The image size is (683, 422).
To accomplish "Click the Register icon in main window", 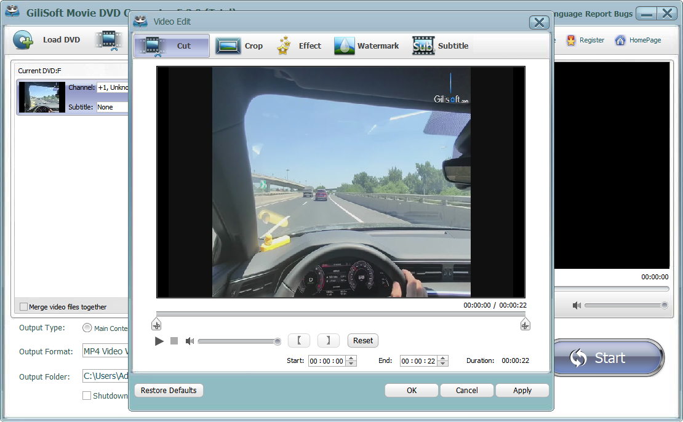I will coord(570,40).
